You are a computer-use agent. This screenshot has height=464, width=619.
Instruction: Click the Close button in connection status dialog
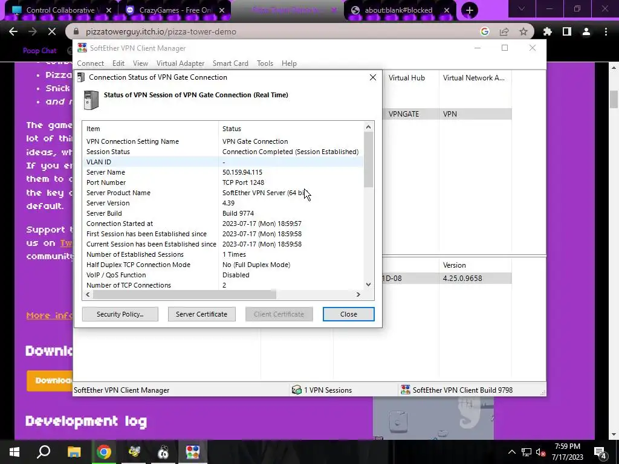(348, 314)
